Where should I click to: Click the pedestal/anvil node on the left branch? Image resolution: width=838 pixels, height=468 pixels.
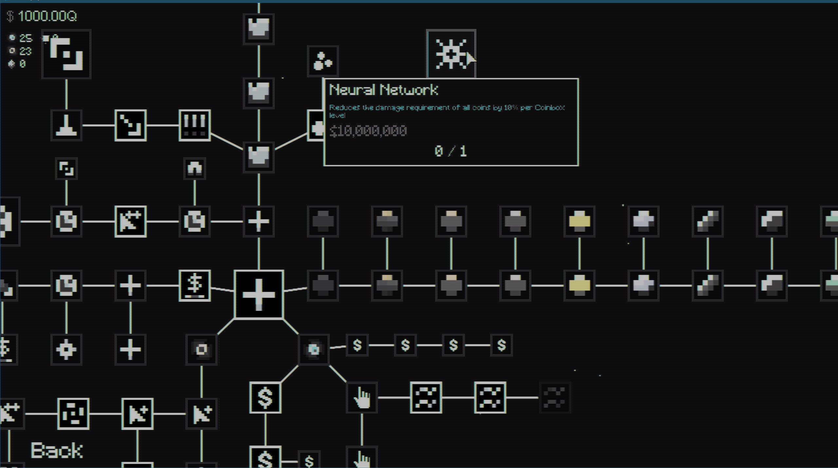pyautogui.click(x=66, y=125)
